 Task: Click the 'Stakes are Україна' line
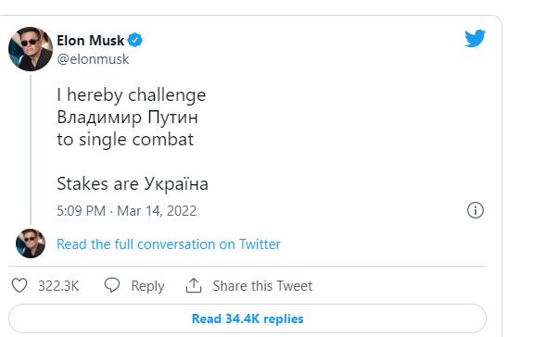133,184
